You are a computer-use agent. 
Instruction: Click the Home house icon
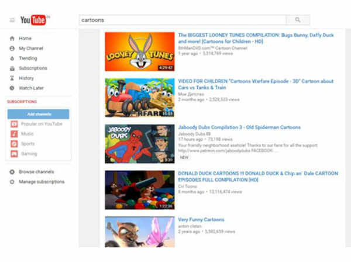tap(12, 39)
